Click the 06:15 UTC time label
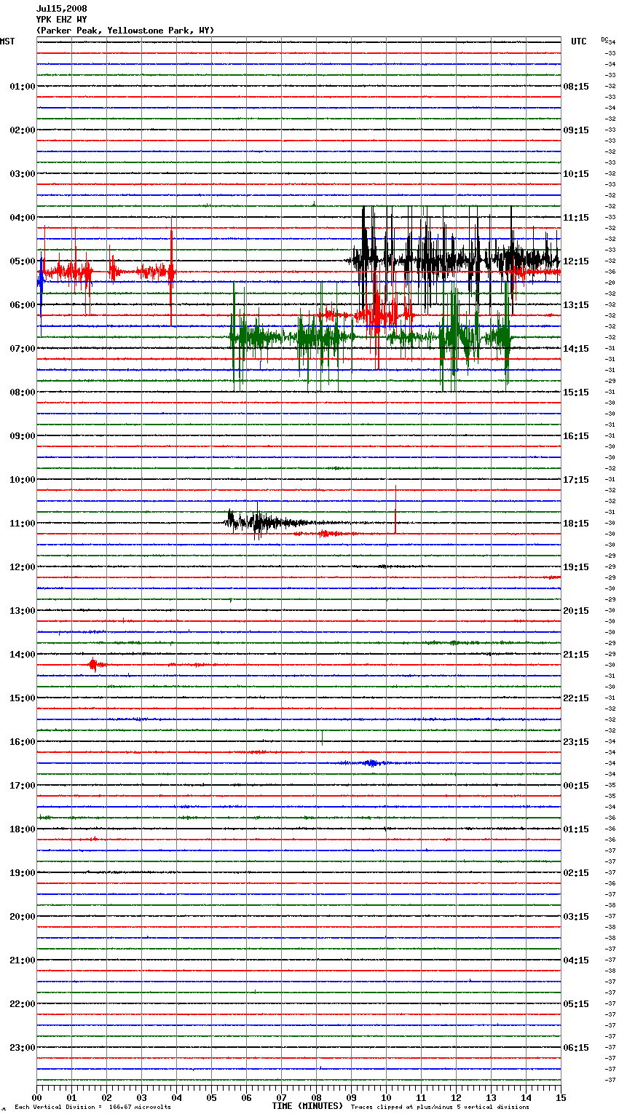Screen dimensions: 619x1117 click(x=576, y=1048)
